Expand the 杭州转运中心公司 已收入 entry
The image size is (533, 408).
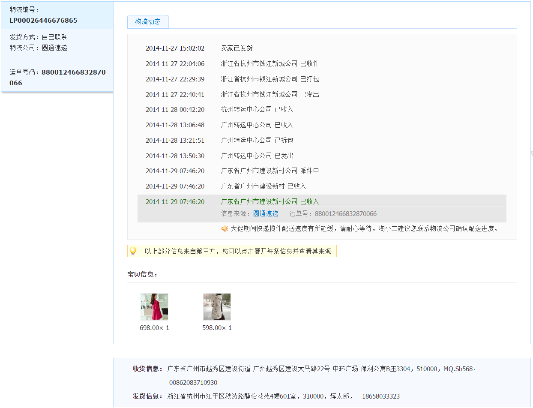click(x=257, y=110)
